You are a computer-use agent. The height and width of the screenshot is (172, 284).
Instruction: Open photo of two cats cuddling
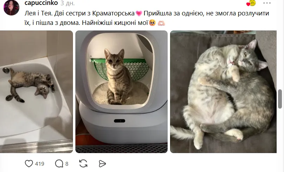[223, 92]
